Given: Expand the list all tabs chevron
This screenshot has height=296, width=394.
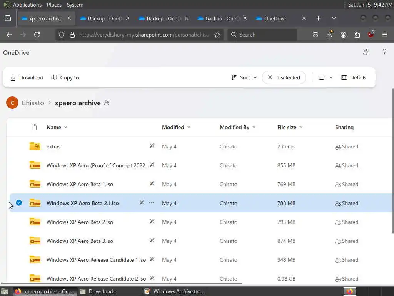Looking at the screenshot, I should coord(334,18).
